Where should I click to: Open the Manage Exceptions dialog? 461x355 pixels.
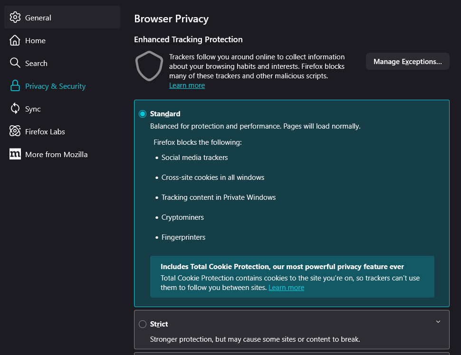407,62
